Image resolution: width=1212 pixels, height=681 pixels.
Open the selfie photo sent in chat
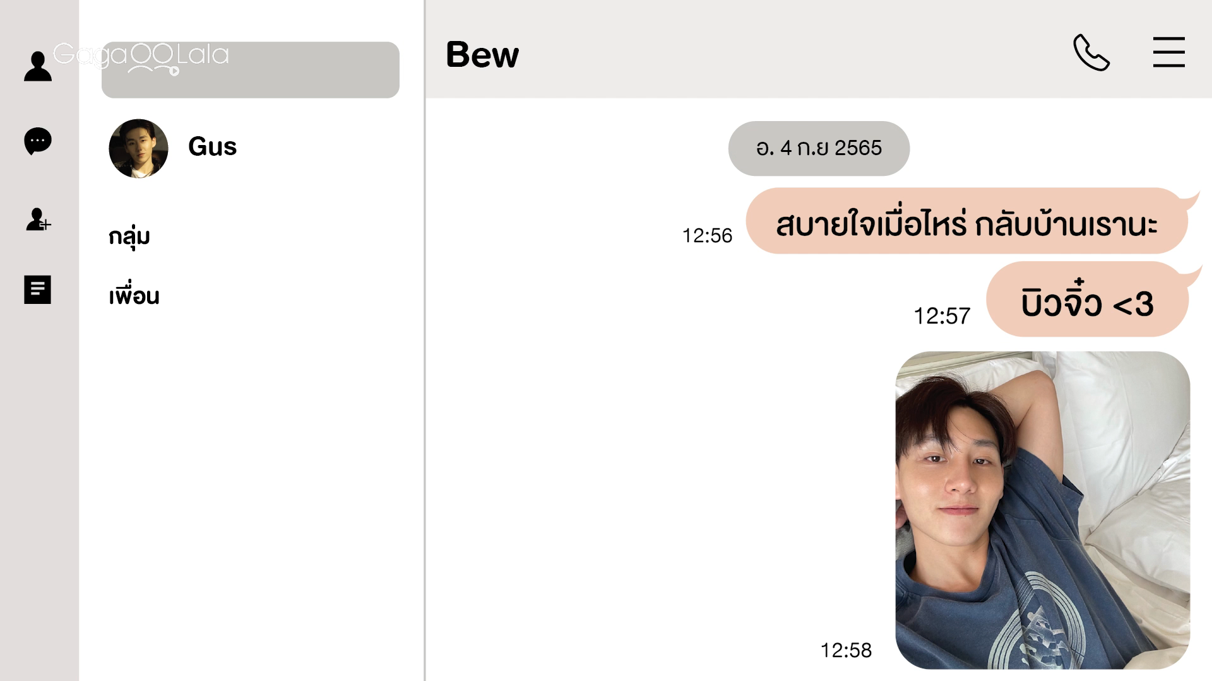coord(1043,510)
